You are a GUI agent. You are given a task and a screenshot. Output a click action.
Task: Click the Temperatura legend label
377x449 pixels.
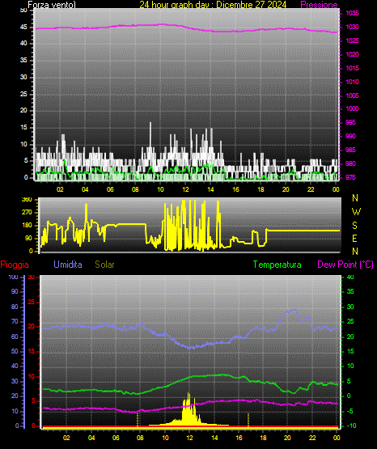click(x=277, y=265)
